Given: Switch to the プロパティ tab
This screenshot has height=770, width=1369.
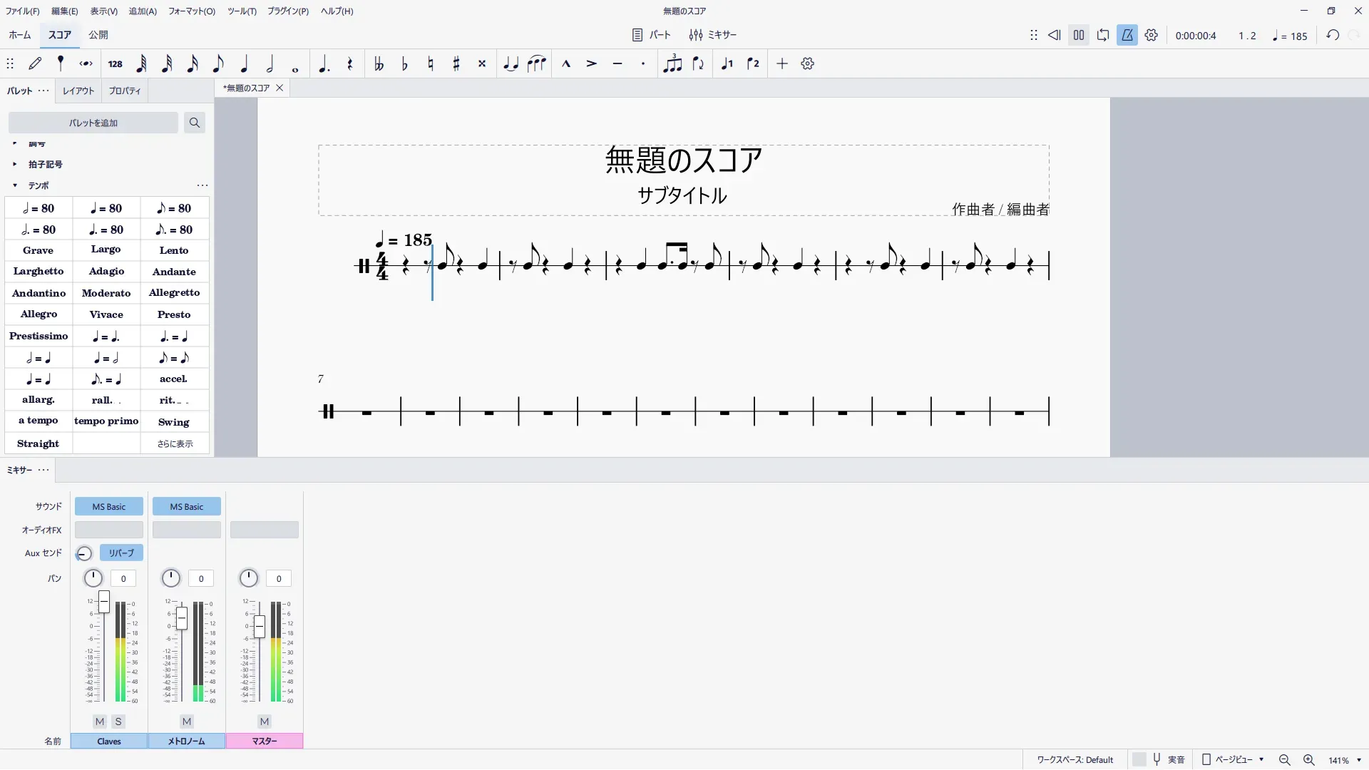Looking at the screenshot, I should (125, 91).
